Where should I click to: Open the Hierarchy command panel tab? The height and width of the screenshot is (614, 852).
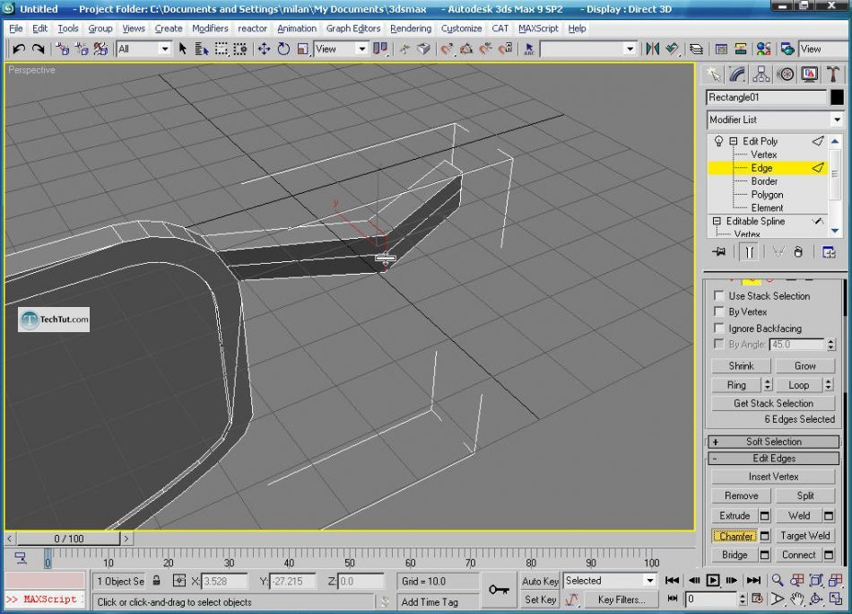(x=761, y=75)
